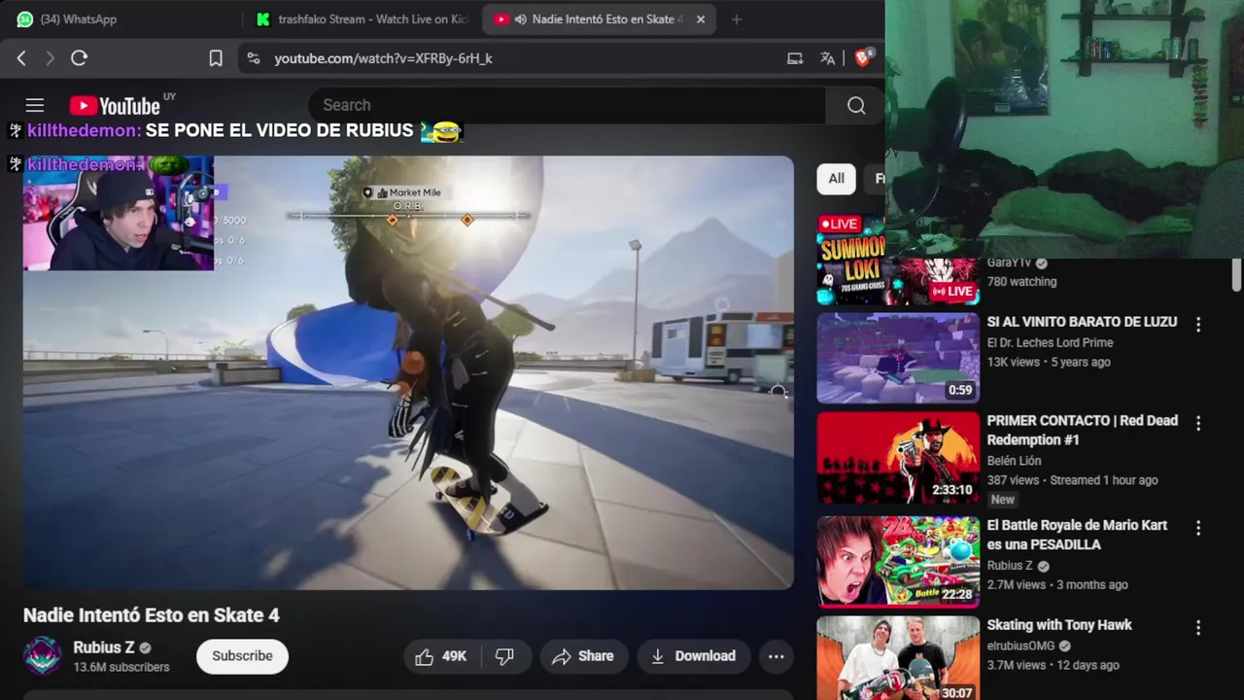
Task: Like the video with thumbs up
Action: [x=441, y=656]
